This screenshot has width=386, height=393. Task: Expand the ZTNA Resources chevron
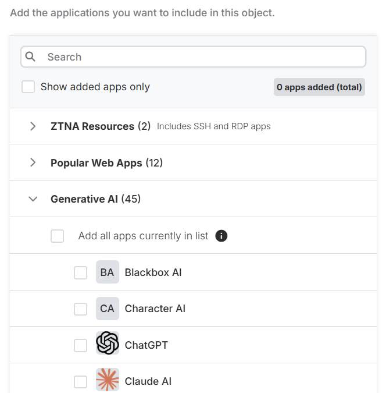[x=33, y=126]
